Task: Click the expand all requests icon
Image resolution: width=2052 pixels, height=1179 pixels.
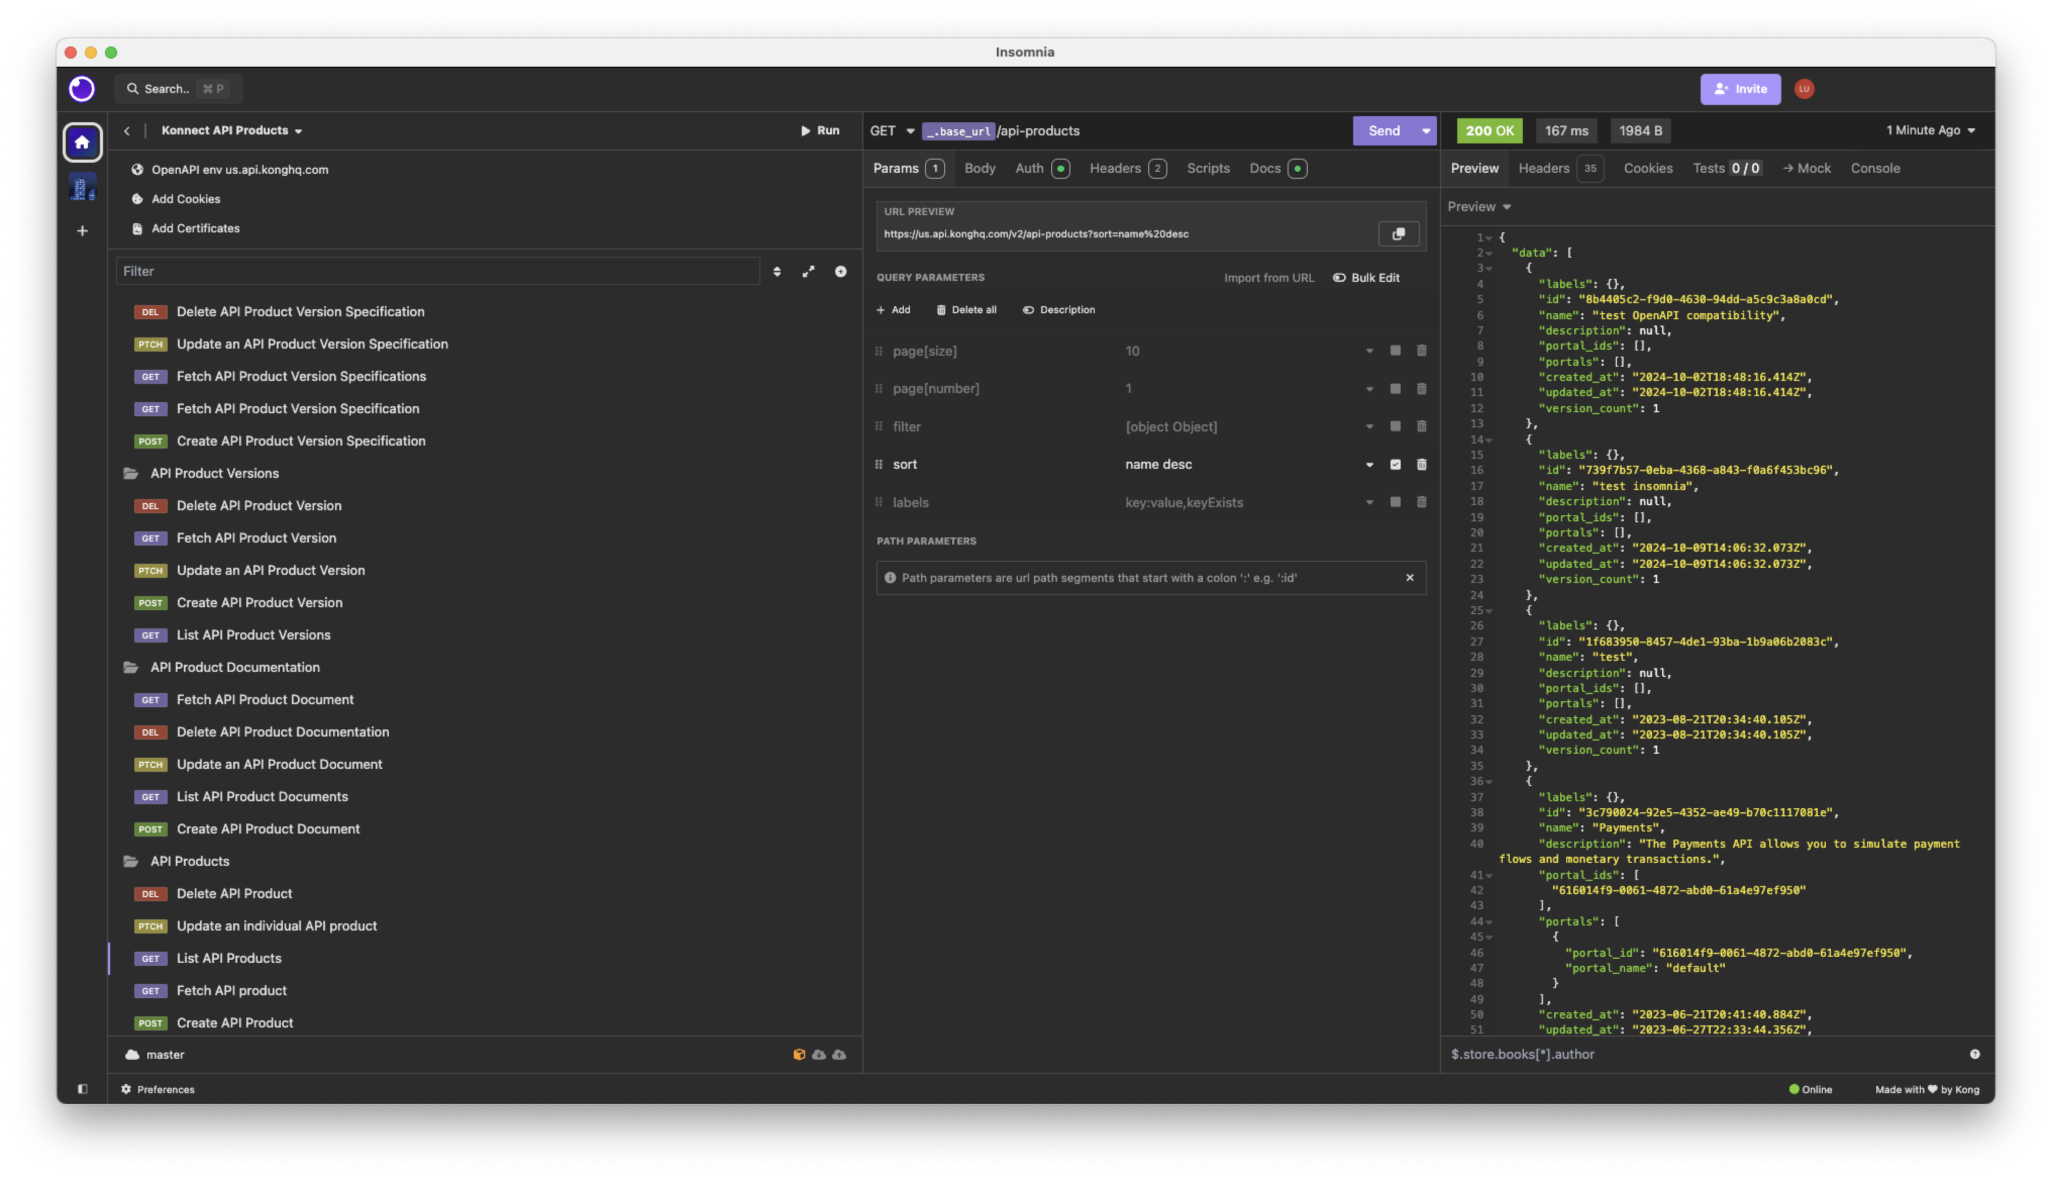Action: point(808,271)
